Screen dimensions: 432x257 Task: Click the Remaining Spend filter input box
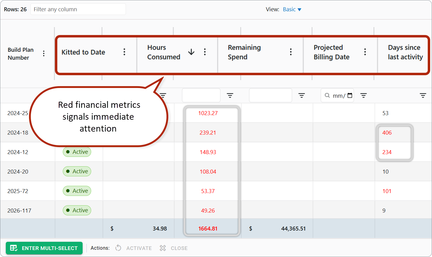pyautogui.click(x=270, y=96)
